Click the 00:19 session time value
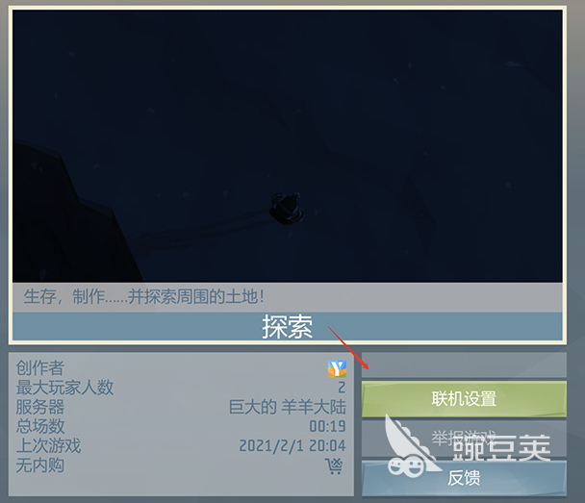This screenshot has height=503, width=585. 327,427
